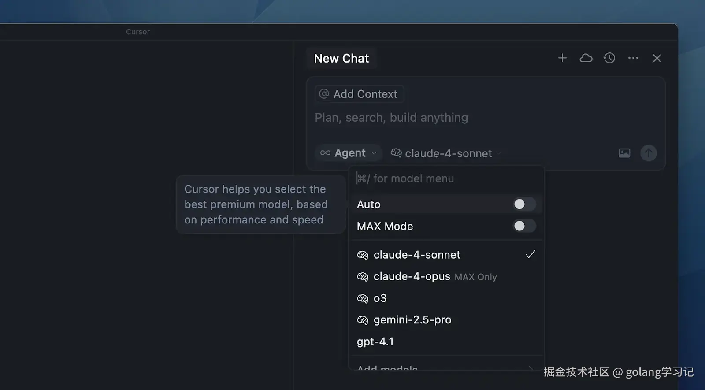Pick the gpt-4.1 model entry
The height and width of the screenshot is (390, 705).
pyautogui.click(x=375, y=342)
